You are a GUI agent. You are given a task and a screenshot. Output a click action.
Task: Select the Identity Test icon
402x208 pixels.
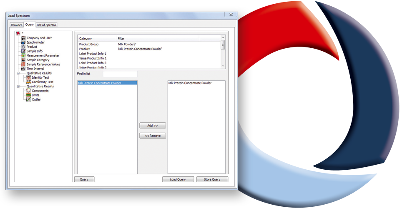point(29,77)
